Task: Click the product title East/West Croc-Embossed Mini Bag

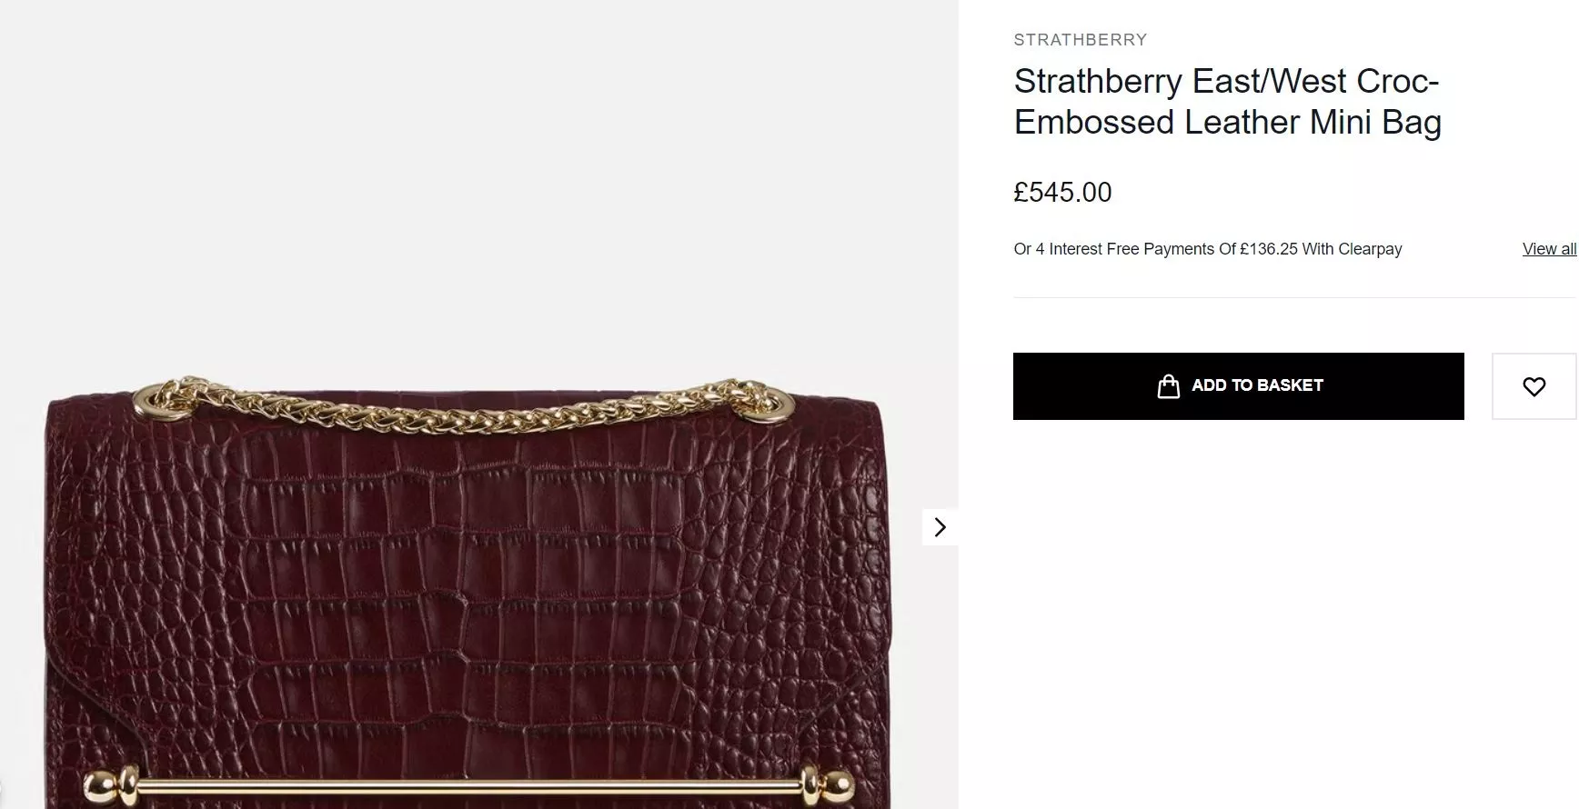Action: click(1227, 102)
